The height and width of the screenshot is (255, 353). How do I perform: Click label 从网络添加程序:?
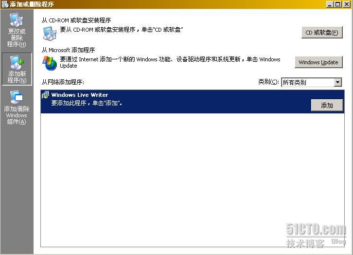[x=63, y=82]
